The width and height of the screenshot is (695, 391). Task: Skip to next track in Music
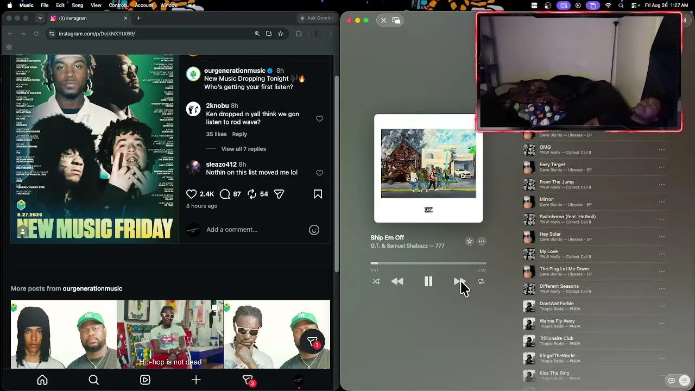(459, 281)
